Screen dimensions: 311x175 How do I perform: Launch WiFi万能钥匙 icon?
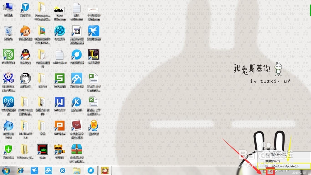pos(8,106)
